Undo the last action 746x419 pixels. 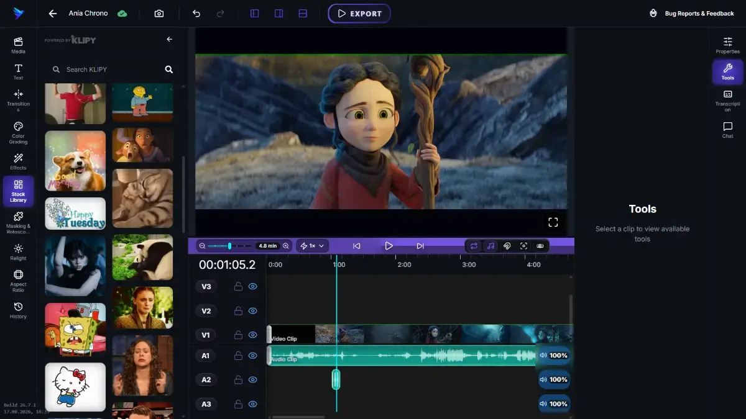196,13
